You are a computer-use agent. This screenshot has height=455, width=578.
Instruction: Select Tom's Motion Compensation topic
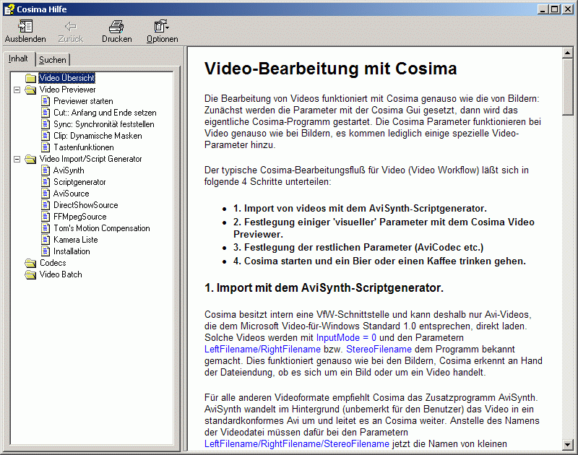point(101,228)
